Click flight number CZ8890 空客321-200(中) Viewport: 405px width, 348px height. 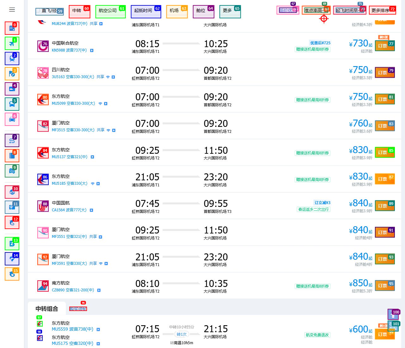[x=73, y=290]
